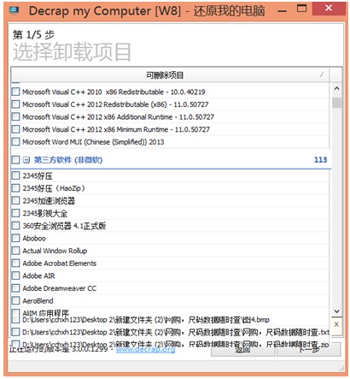Check Visual C++ 2012 x86 Minimum Runtime
350x379 pixels.
pos(15,129)
